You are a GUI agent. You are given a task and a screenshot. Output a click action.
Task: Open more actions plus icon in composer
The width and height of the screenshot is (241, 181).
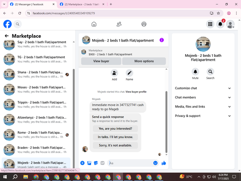(82, 163)
